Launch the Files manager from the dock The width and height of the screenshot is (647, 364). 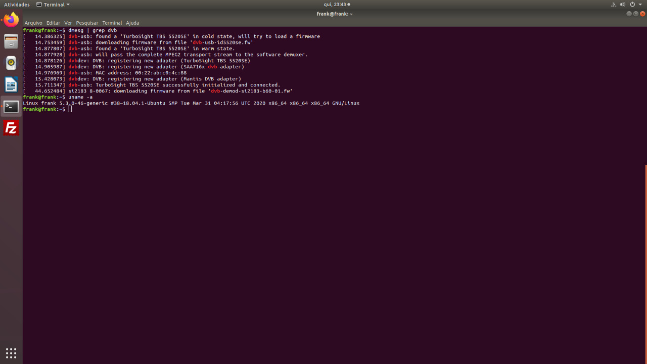pos(11,41)
